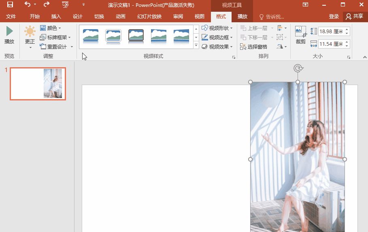Click the Redo arrow icon
Viewport: 368px width, 232px height.
46,5
